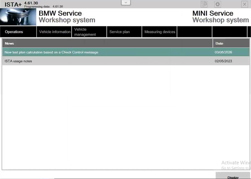The image size is (251, 179).
Task: Select the ISTA usage notes row
Action: (x=126, y=61)
